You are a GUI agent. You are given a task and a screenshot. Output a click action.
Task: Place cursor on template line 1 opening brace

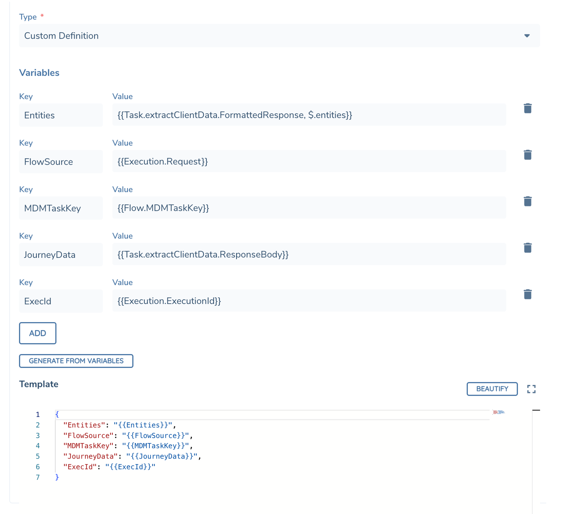(x=57, y=414)
